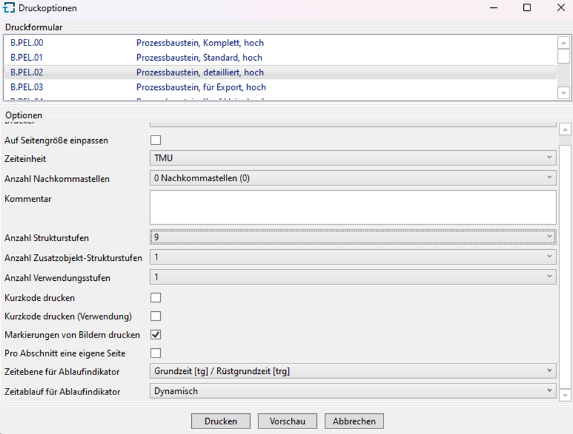Click the options panel scroll-down arrow
The image size is (573, 434).
[566, 394]
